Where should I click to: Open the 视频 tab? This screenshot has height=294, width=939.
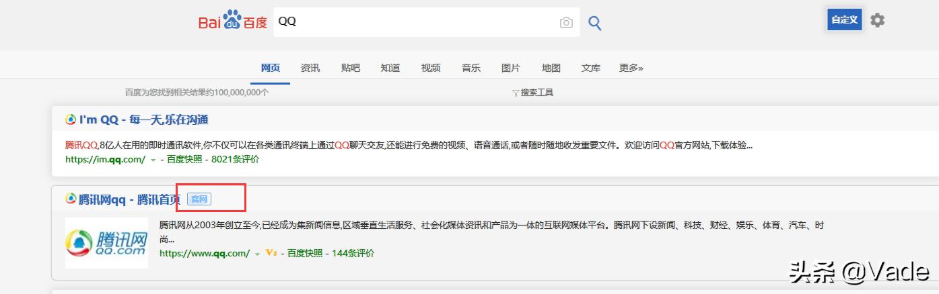tap(431, 68)
